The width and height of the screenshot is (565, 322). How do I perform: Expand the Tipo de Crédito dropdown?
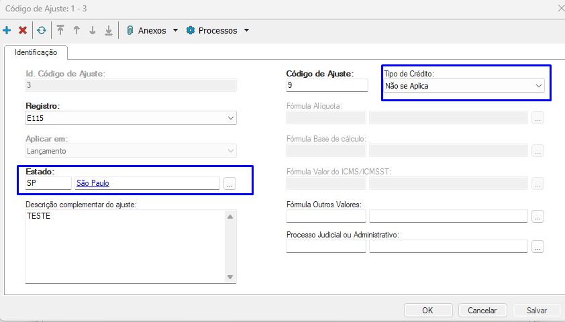tap(539, 86)
